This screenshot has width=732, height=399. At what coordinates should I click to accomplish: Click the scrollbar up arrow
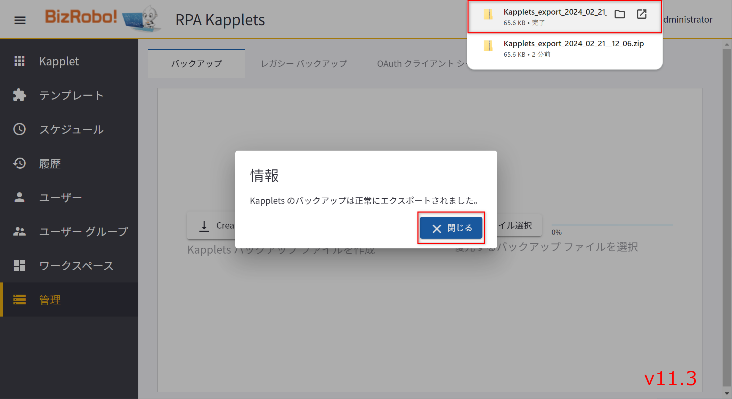click(727, 45)
